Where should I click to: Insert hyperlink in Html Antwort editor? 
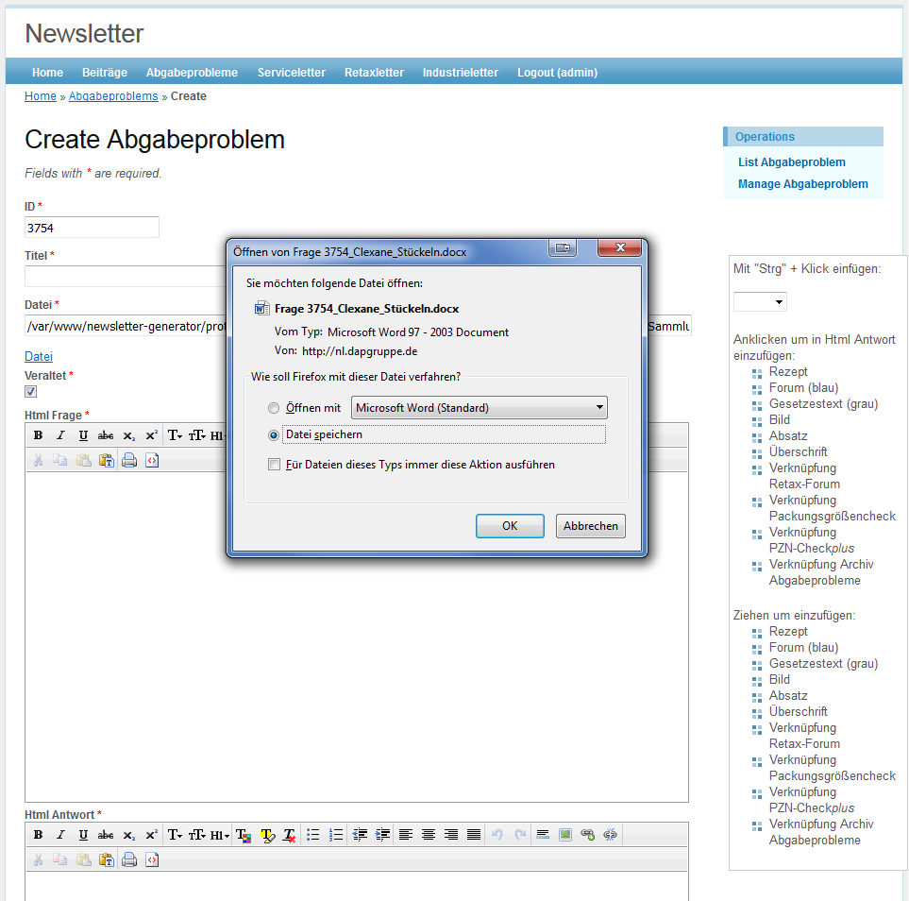587,835
